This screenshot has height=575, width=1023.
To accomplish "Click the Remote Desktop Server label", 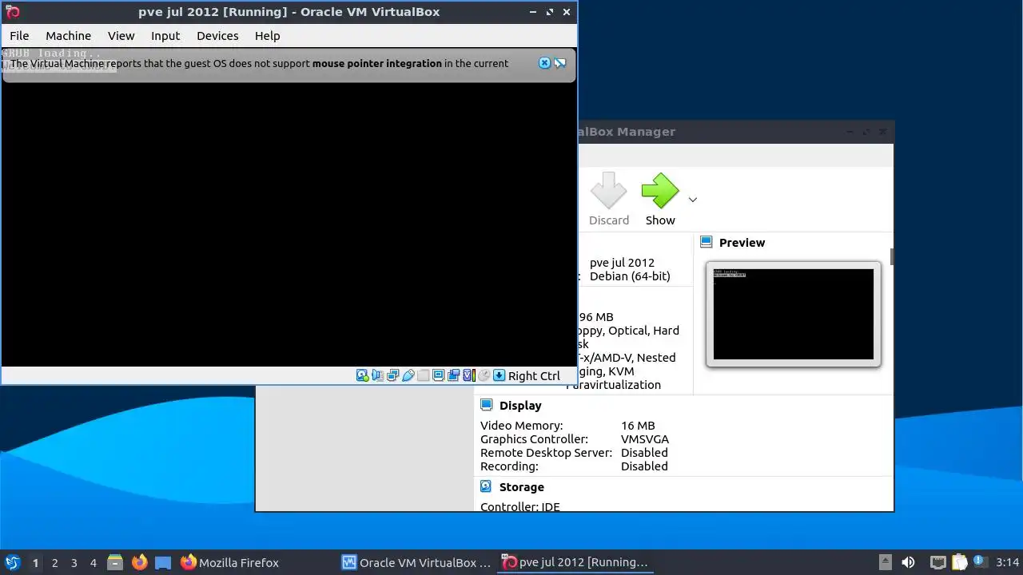I will [546, 453].
